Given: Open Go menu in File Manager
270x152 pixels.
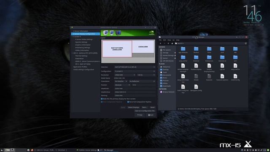Looking at the screenshot, I should [173, 40].
